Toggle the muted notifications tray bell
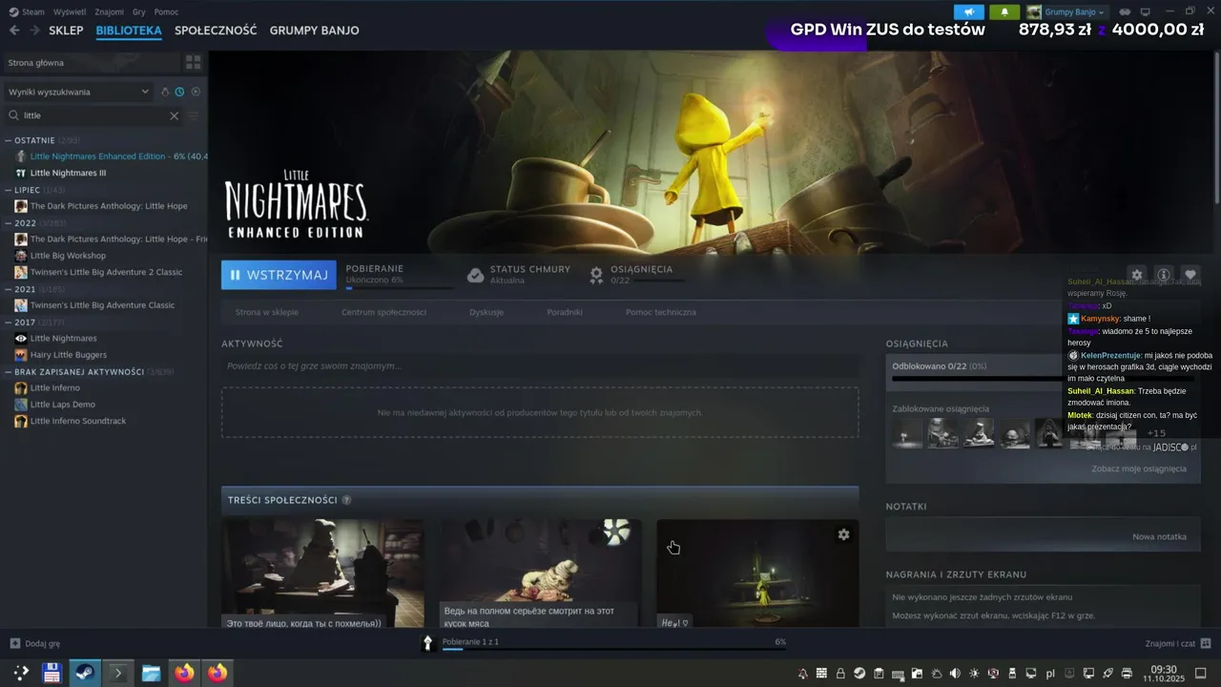 pyautogui.click(x=802, y=674)
